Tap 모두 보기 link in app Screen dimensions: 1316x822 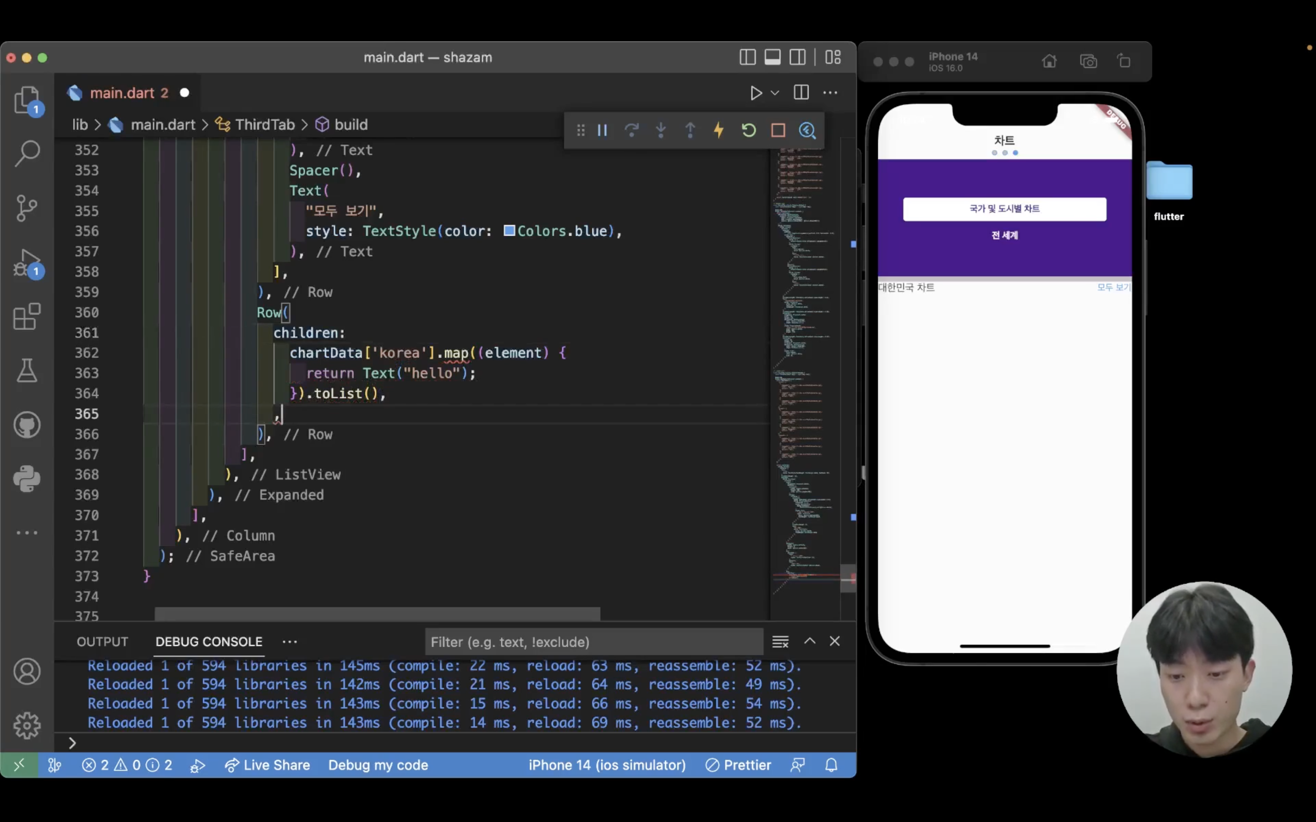(x=1113, y=287)
